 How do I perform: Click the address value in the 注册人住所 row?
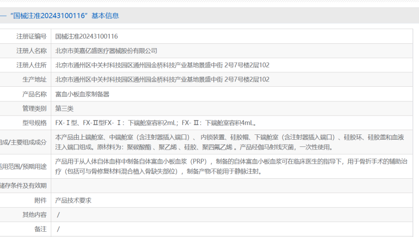click(162, 65)
